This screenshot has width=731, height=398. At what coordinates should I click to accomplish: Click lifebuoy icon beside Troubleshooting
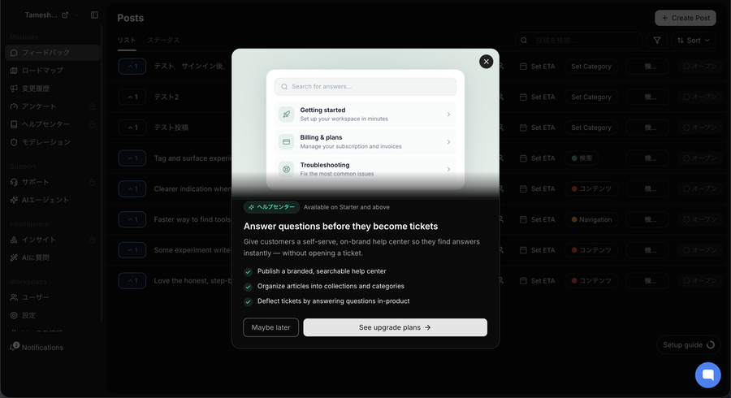click(x=286, y=169)
